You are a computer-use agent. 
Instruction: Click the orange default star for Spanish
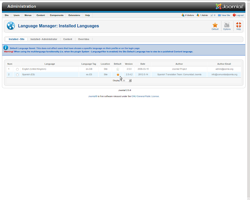(118, 75)
